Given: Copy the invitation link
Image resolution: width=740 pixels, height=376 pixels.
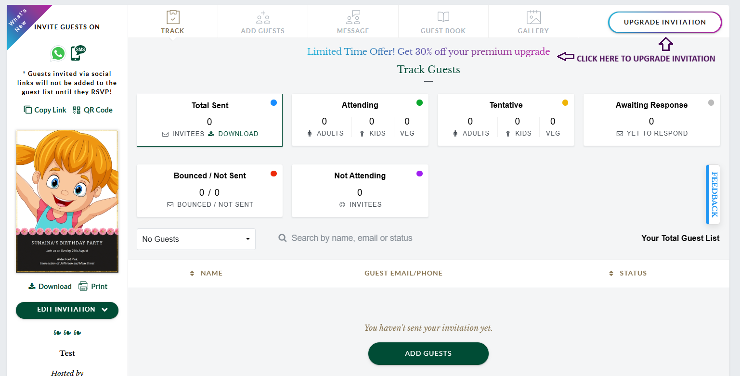Looking at the screenshot, I should point(45,110).
